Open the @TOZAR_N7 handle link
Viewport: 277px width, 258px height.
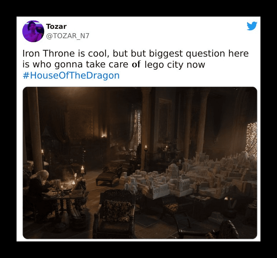[68, 36]
